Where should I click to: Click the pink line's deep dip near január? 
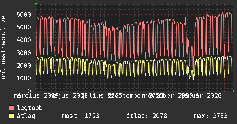tap(193, 71)
